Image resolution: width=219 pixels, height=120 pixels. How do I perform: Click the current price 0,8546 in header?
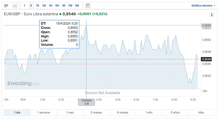point(69,14)
